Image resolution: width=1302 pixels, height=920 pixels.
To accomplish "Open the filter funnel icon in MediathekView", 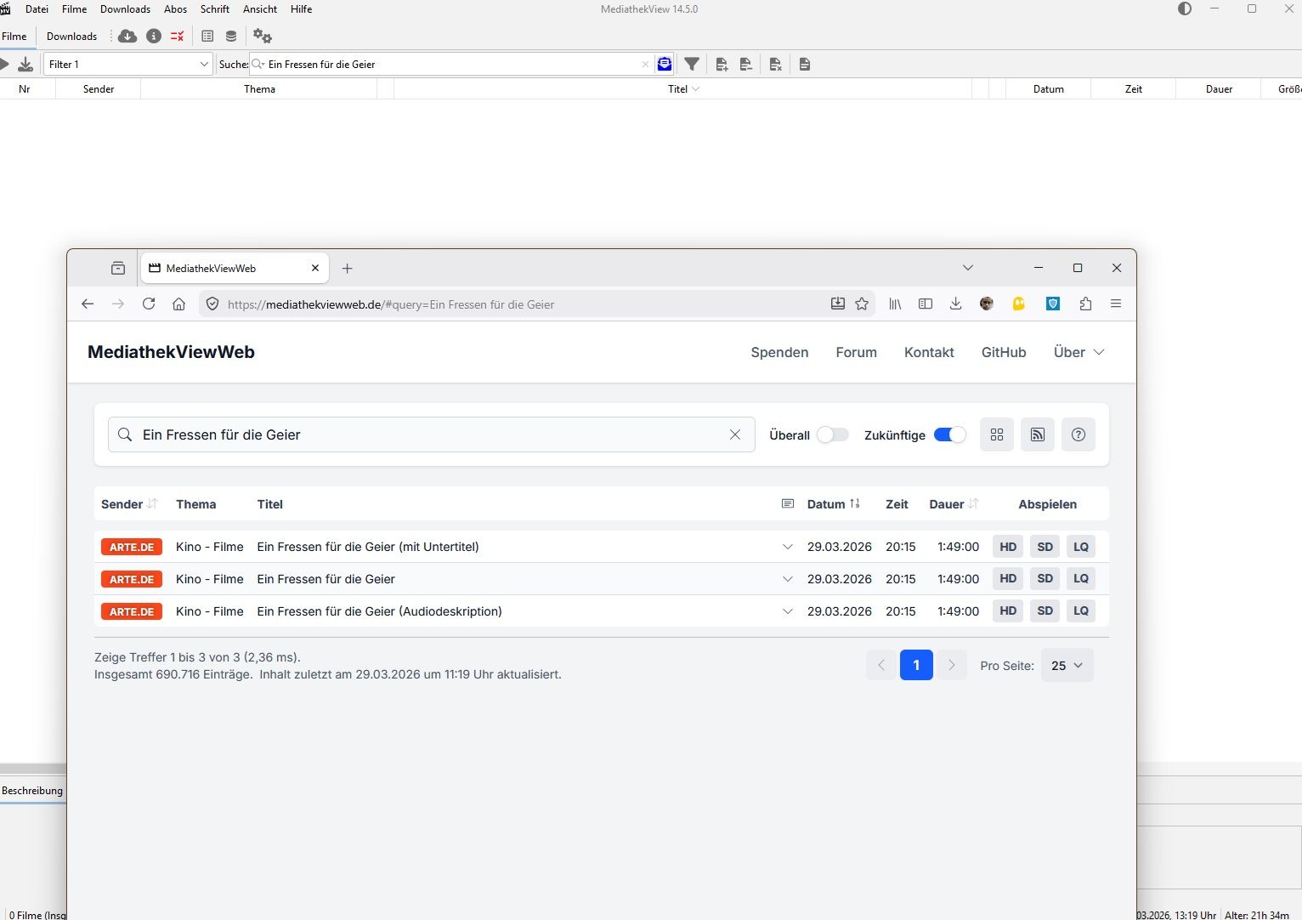I will [692, 65].
